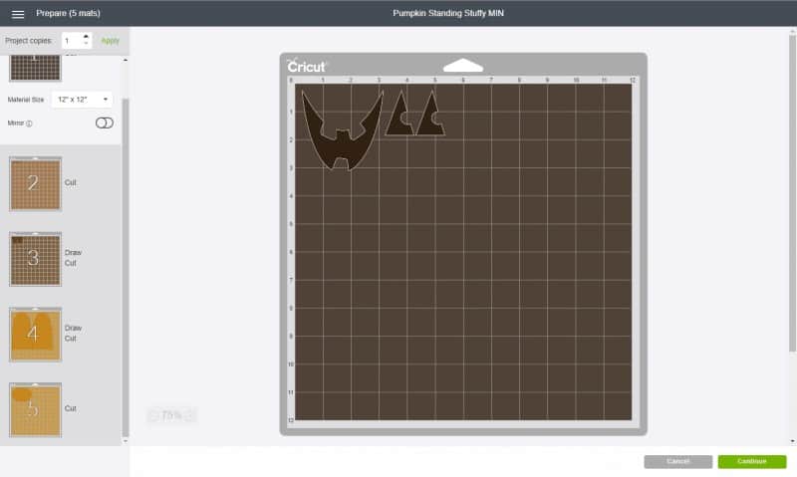Click the Cricut logo on mat preview
Image resolution: width=797 pixels, height=477 pixels.
tap(307, 67)
